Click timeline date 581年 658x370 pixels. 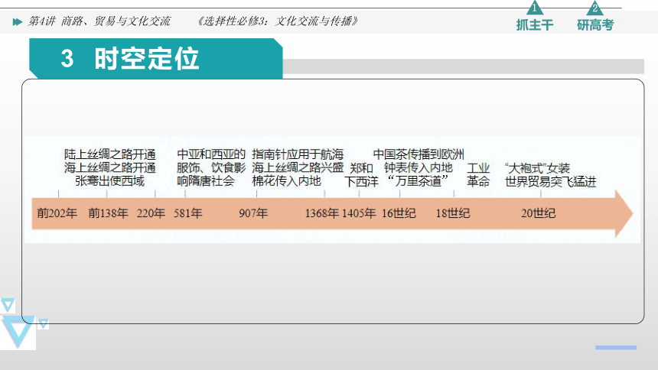click(188, 213)
